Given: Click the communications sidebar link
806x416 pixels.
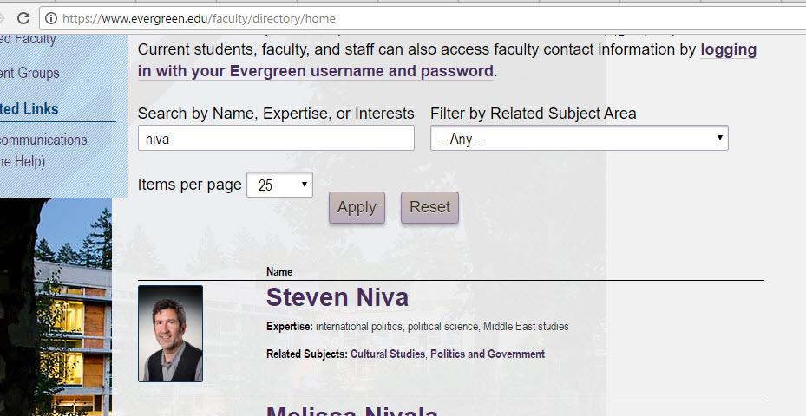Looking at the screenshot, I should pos(43,140).
